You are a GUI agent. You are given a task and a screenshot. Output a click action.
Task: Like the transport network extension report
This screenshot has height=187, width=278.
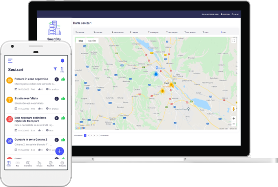click(63, 118)
